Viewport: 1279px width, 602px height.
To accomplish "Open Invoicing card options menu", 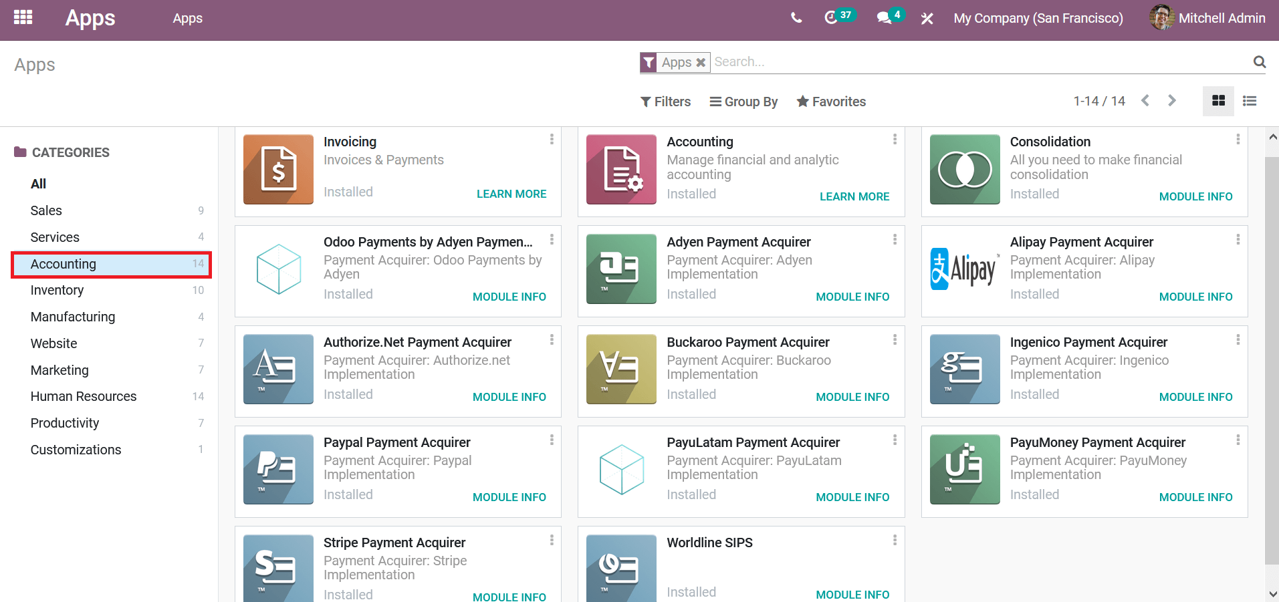I will 552,139.
